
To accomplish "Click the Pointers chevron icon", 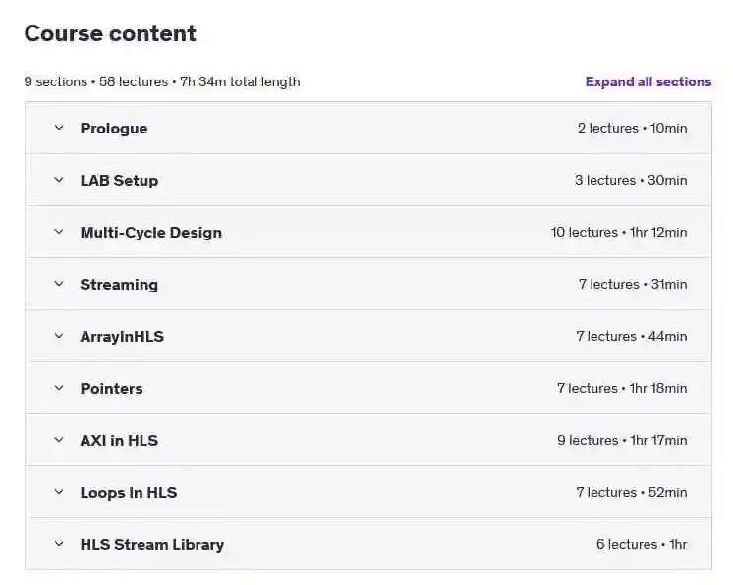I will click(x=59, y=388).
